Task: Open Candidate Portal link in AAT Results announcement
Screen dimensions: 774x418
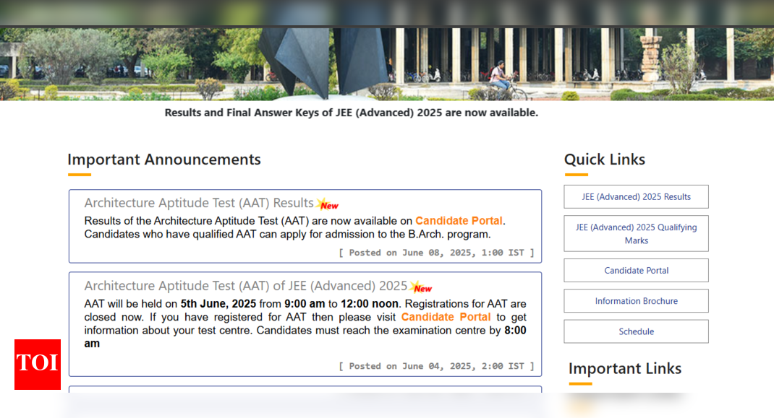Action: pos(459,221)
